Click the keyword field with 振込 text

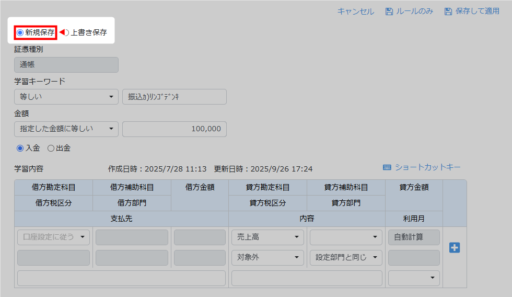pyautogui.click(x=174, y=97)
